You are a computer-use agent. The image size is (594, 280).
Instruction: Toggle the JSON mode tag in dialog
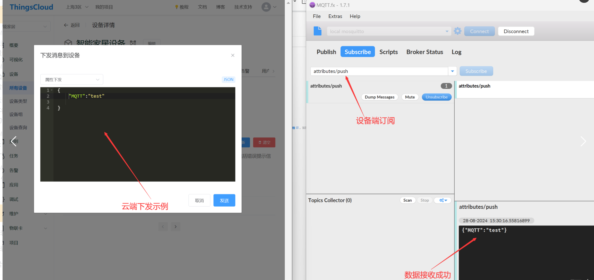[x=228, y=80]
